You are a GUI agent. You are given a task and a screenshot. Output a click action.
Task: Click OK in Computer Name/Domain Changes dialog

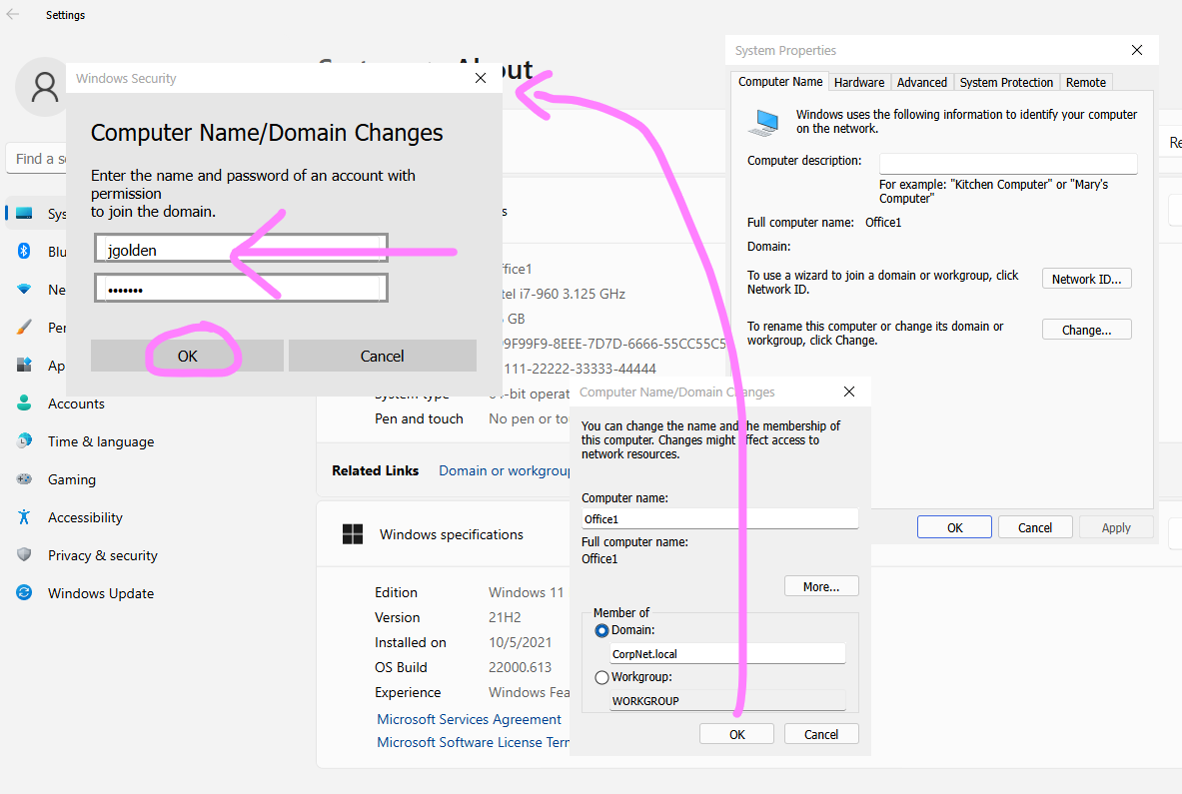(736, 734)
